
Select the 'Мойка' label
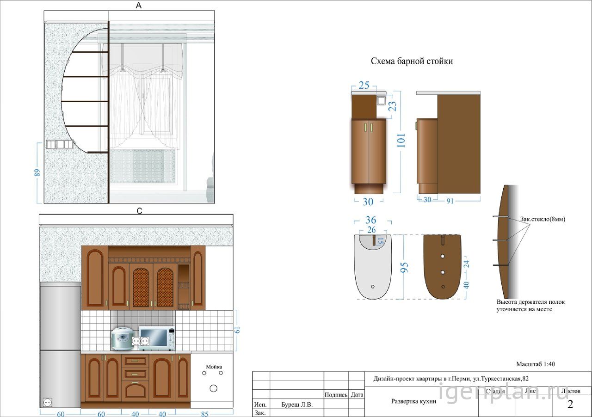click(214, 366)
